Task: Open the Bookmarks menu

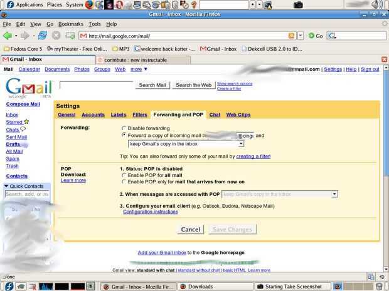Action: click(x=71, y=24)
